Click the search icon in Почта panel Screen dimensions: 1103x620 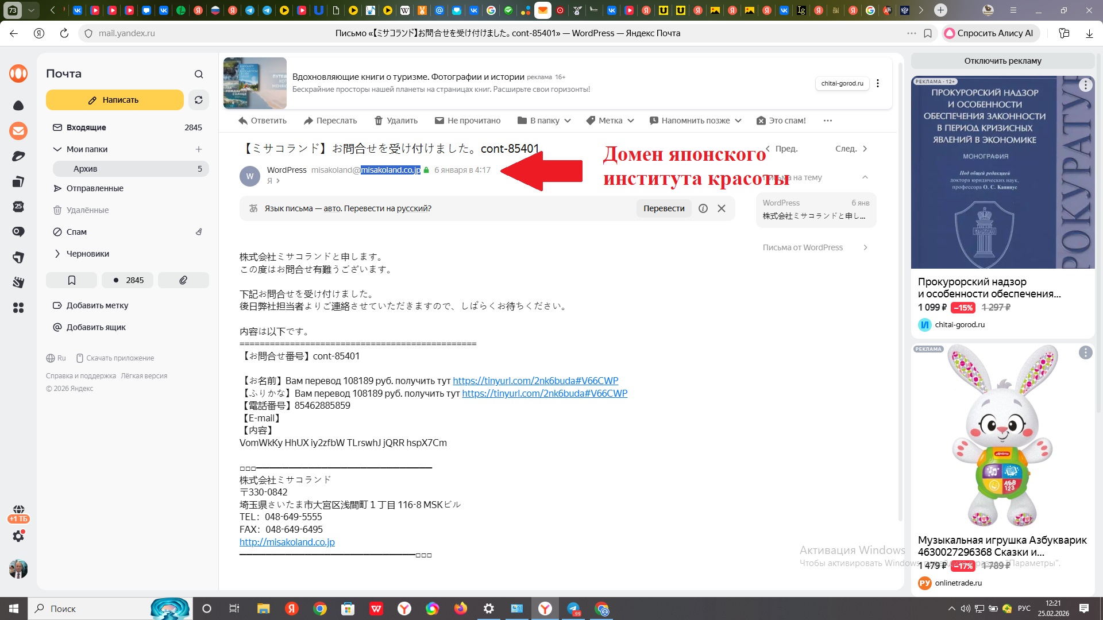point(199,74)
